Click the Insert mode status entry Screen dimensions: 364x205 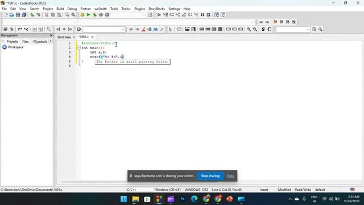(x=264, y=190)
